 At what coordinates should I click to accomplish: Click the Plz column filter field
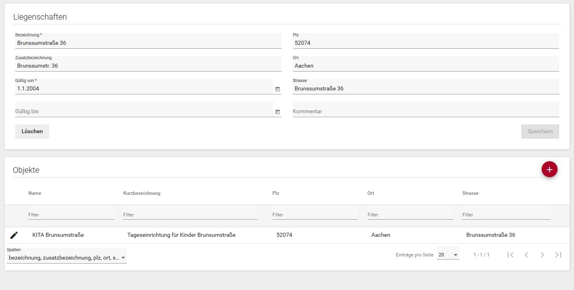[315, 215]
